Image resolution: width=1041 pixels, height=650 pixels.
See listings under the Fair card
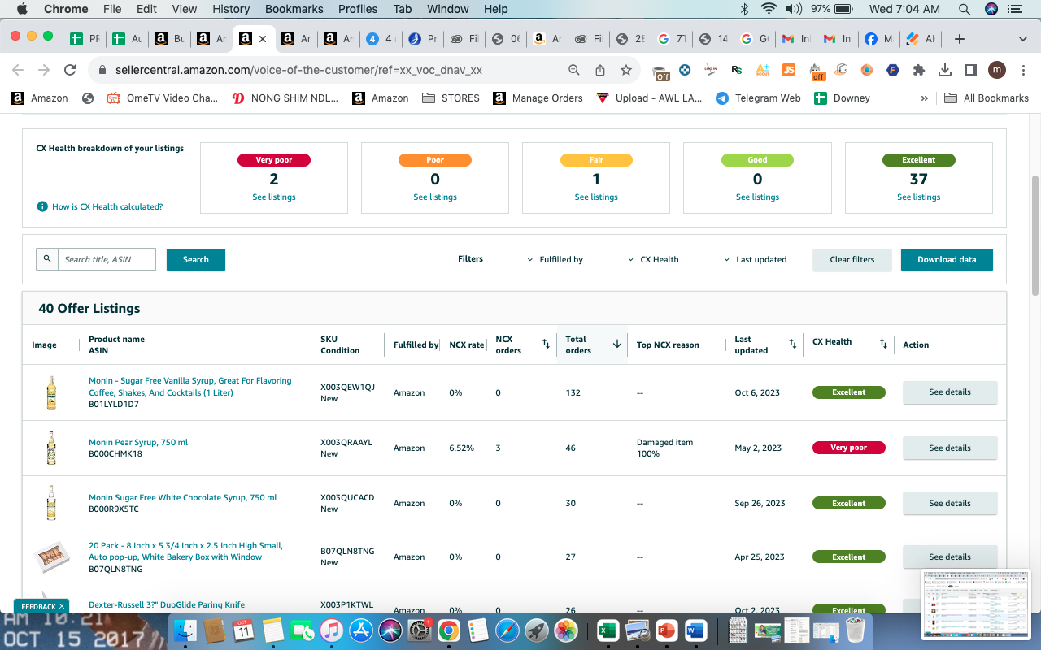pyautogui.click(x=596, y=197)
